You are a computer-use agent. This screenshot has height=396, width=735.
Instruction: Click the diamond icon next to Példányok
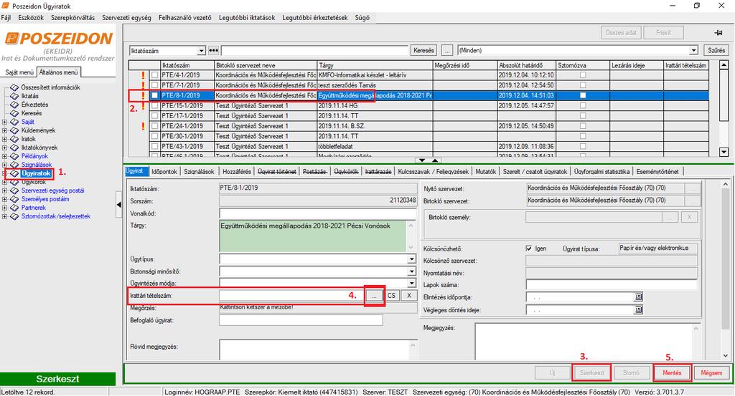click(14, 156)
